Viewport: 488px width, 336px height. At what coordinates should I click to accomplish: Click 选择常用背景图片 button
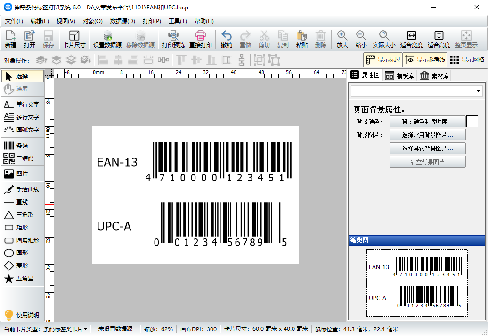(x=428, y=136)
